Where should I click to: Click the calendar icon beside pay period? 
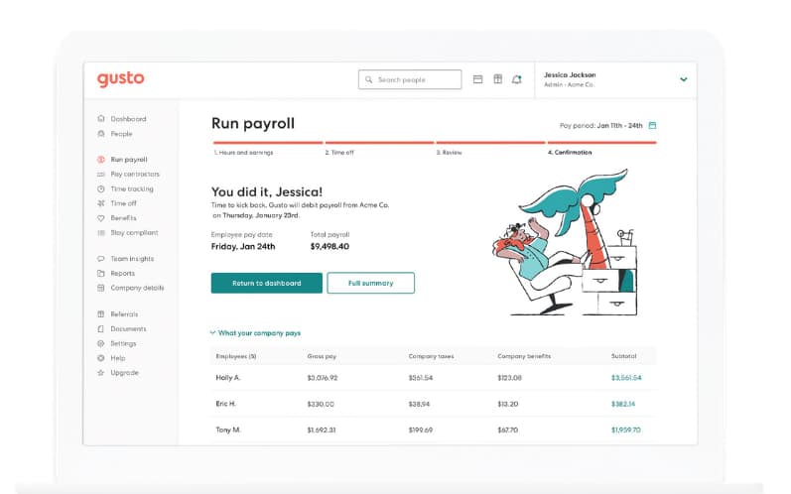[x=652, y=125]
